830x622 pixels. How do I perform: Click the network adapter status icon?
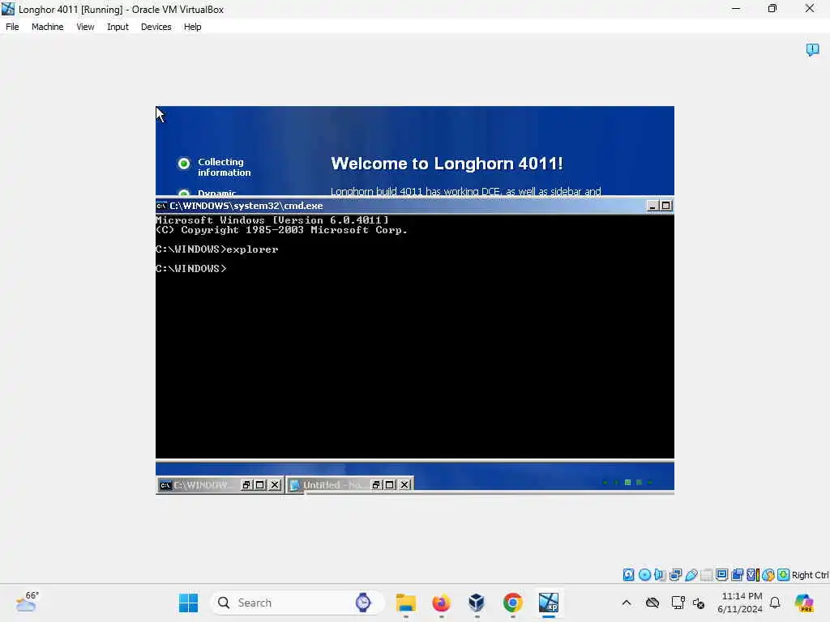675,575
